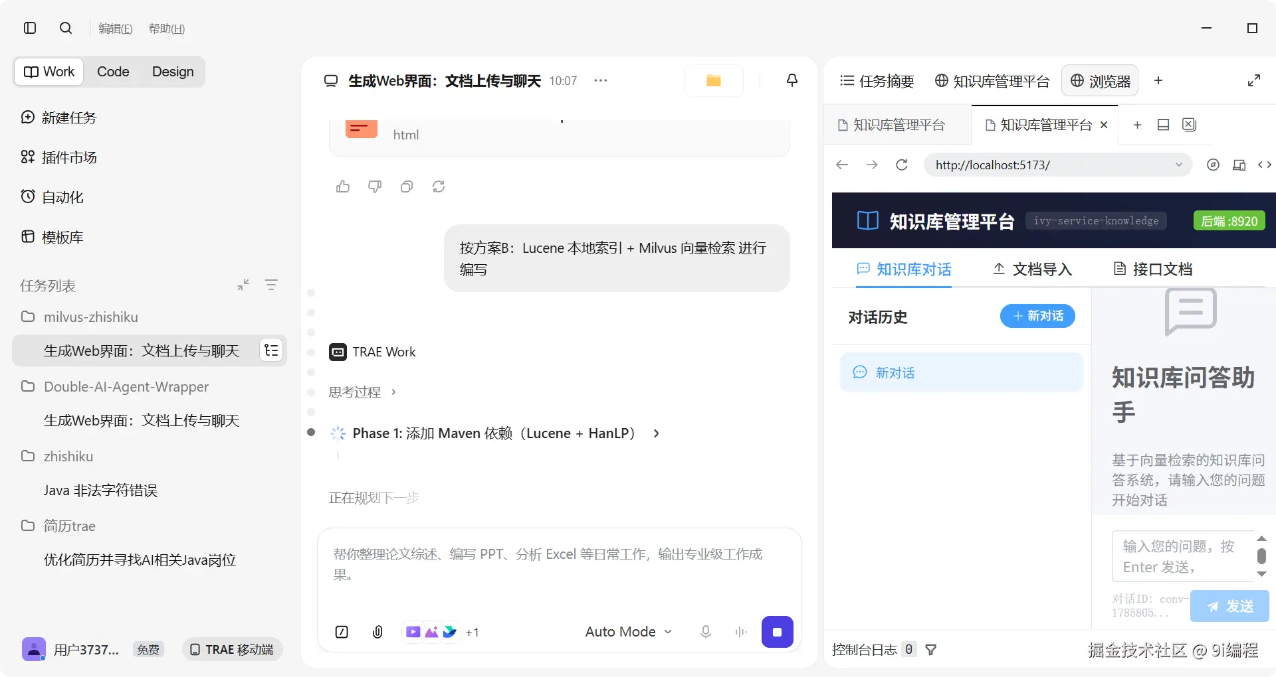The image size is (1276, 677).
Task: Open URL history dropdown in address bar
Action: tap(1179, 165)
